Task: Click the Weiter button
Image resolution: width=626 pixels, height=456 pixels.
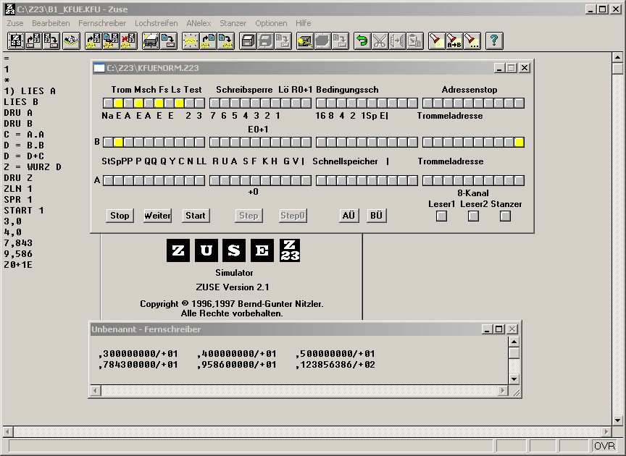Action: pos(158,216)
